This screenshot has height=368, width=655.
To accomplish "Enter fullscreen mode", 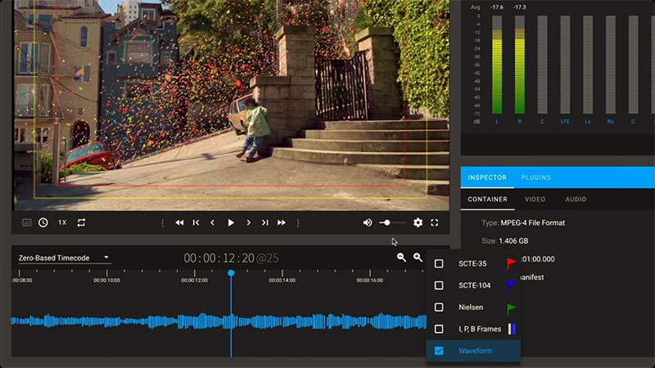I will [x=435, y=222].
